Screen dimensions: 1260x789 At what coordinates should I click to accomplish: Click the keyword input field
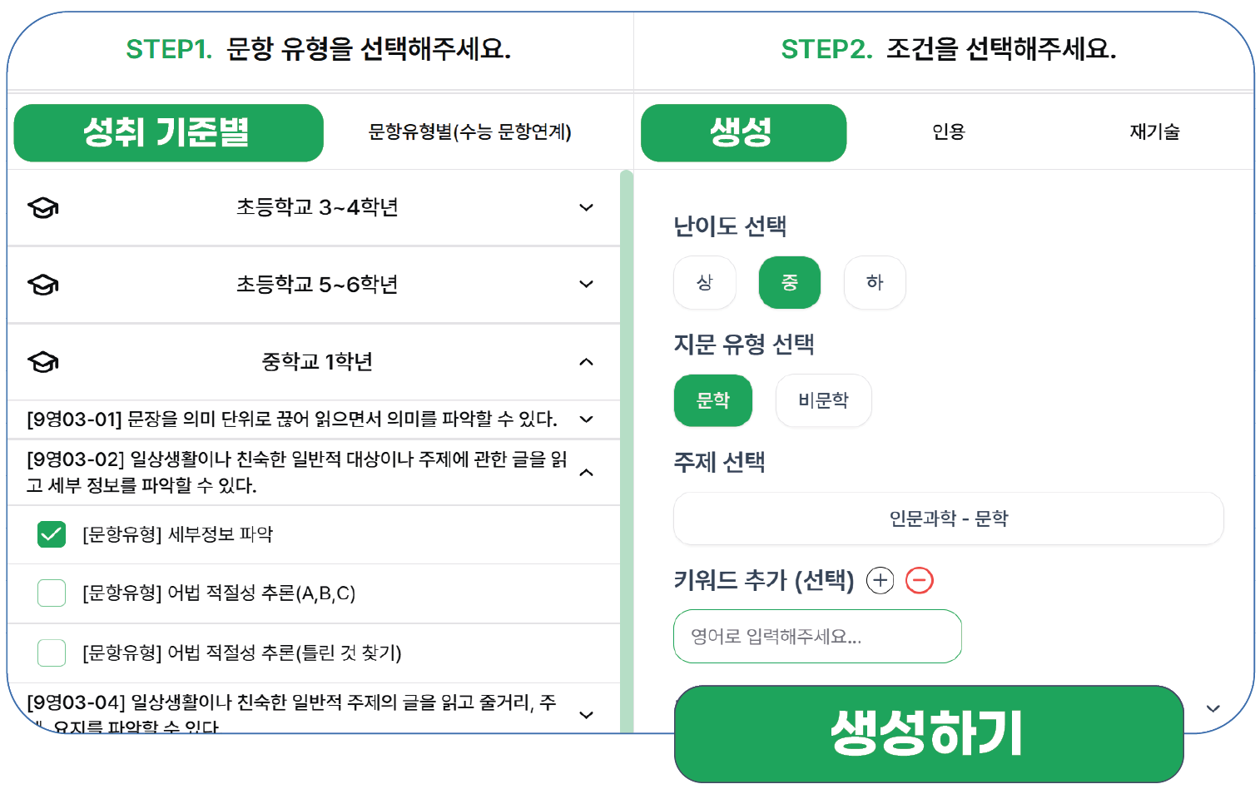(x=818, y=637)
